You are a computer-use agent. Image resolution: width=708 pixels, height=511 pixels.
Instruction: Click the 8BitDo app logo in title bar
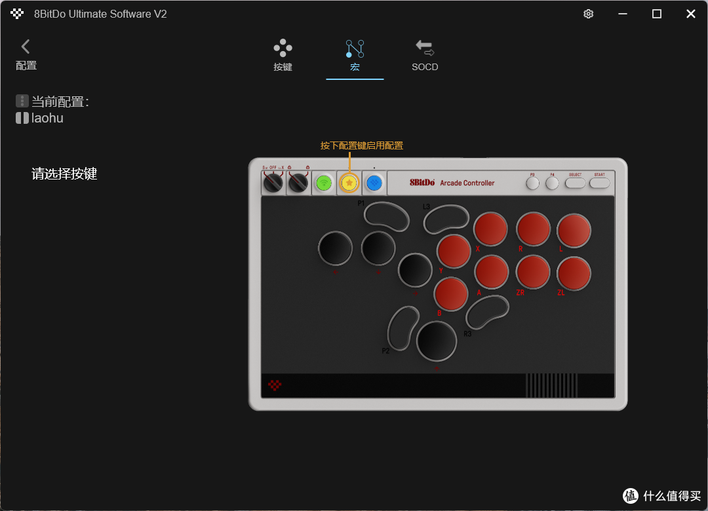click(x=17, y=14)
